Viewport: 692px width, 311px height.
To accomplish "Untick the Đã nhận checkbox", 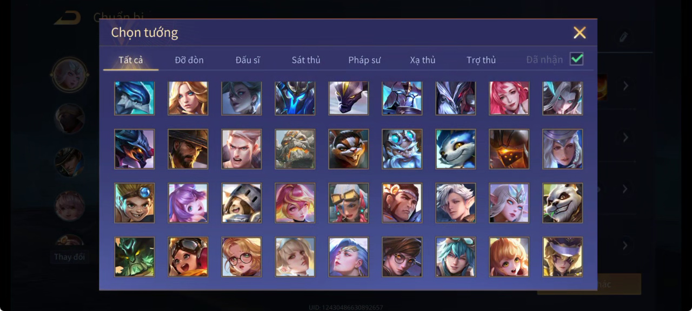I will [577, 59].
